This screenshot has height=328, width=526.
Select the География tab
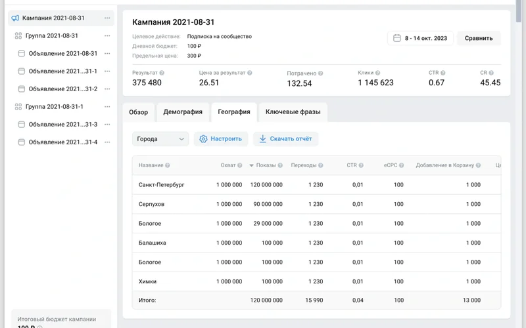(234, 112)
